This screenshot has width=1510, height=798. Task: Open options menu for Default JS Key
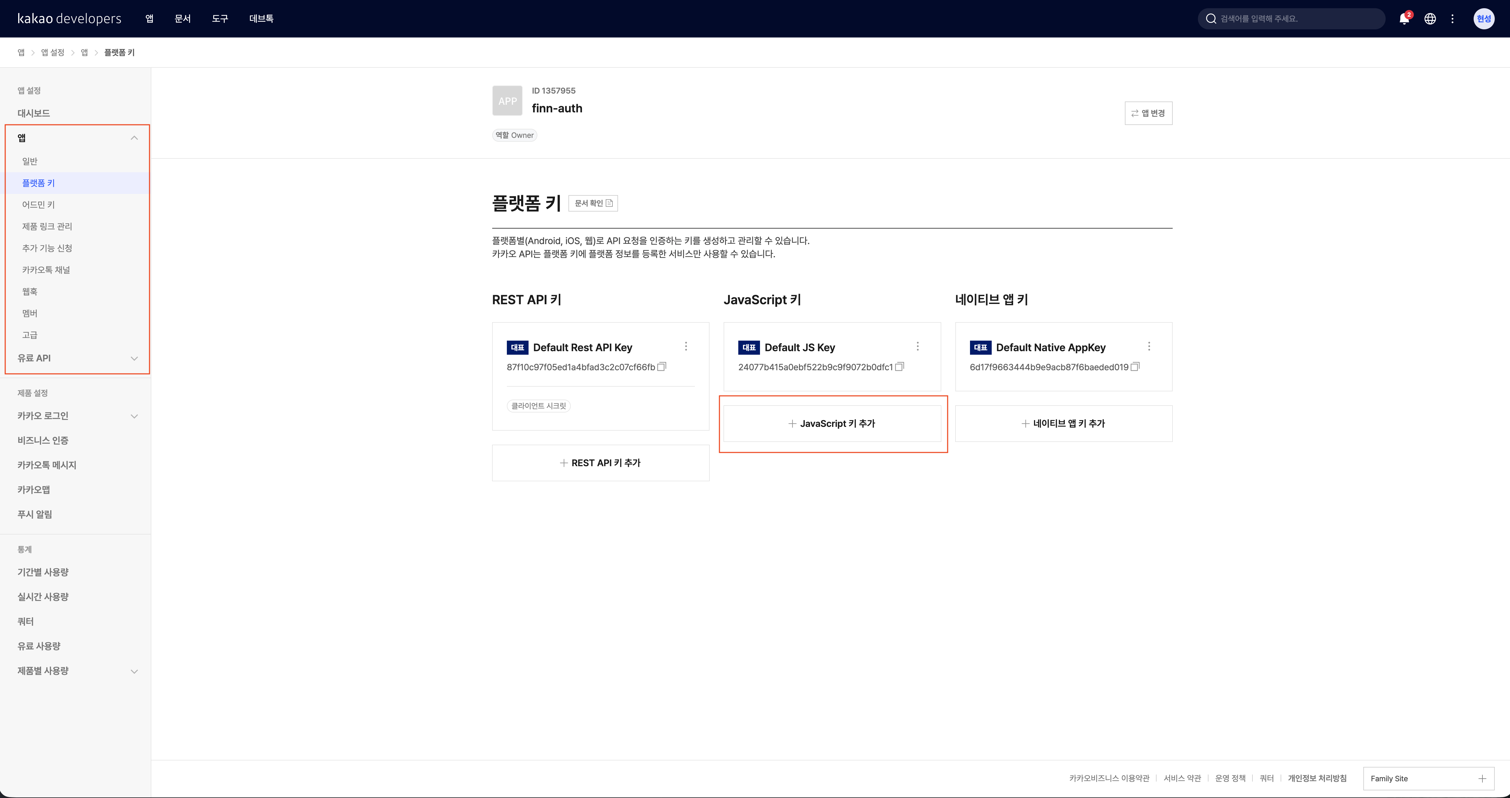tap(917, 346)
